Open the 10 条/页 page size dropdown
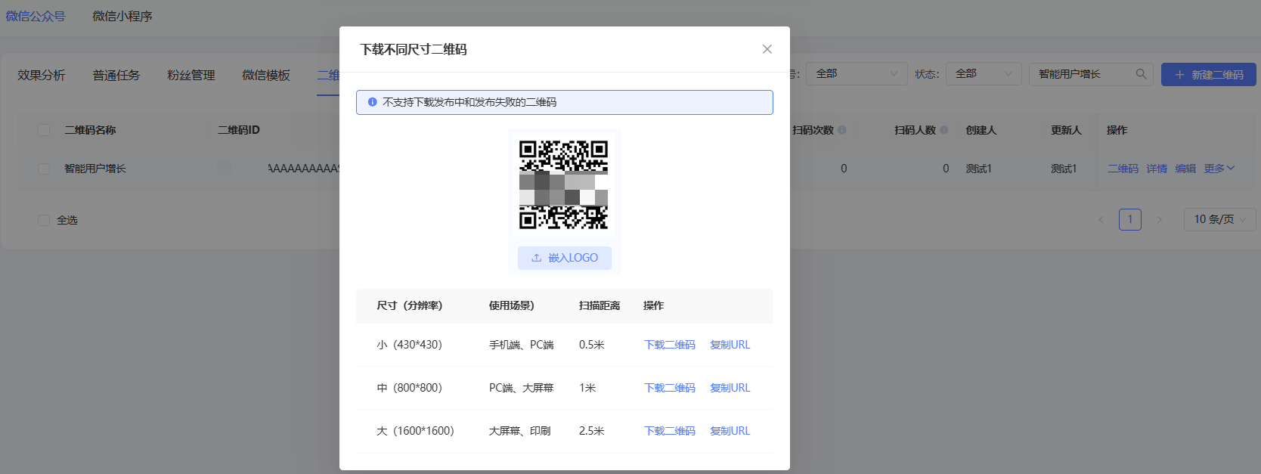This screenshot has height=474, width=1261. (1219, 220)
